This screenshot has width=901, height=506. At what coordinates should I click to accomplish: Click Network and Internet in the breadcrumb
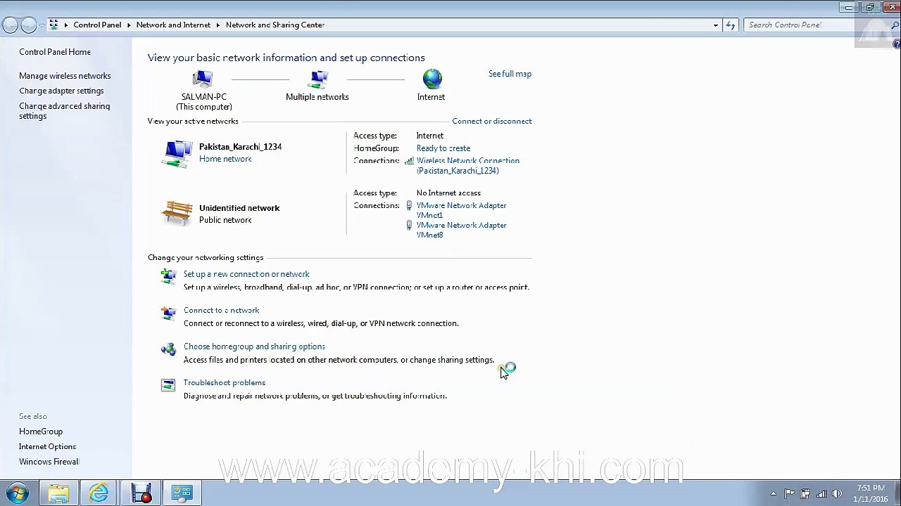coord(173,25)
